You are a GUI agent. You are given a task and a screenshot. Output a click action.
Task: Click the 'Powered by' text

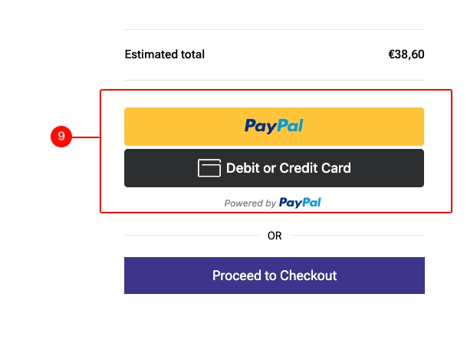pyautogui.click(x=250, y=203)
